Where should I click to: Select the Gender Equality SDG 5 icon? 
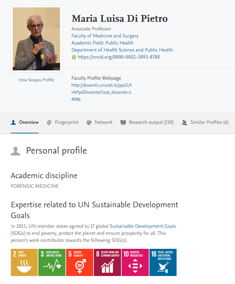pos(80,262)
